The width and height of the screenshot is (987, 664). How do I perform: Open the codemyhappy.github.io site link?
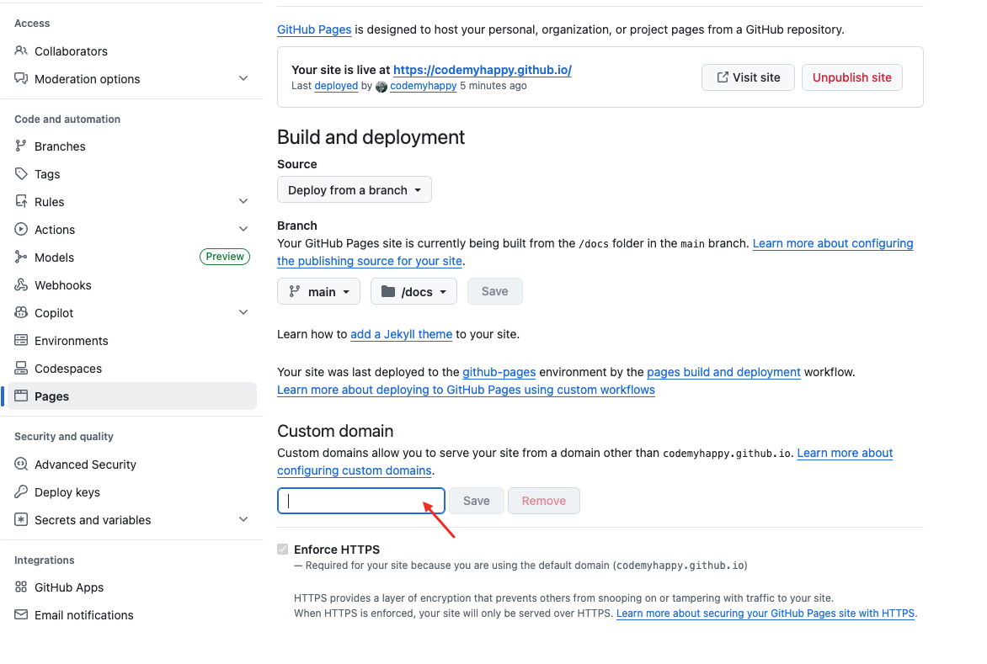pos(483,70)
